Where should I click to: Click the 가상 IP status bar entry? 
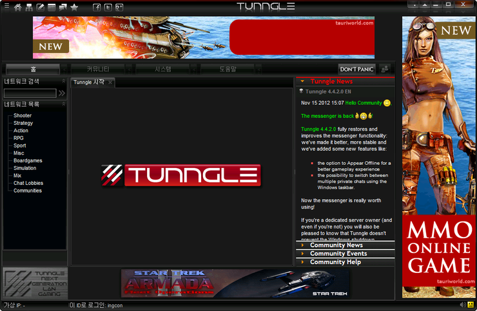coord(15,305)
